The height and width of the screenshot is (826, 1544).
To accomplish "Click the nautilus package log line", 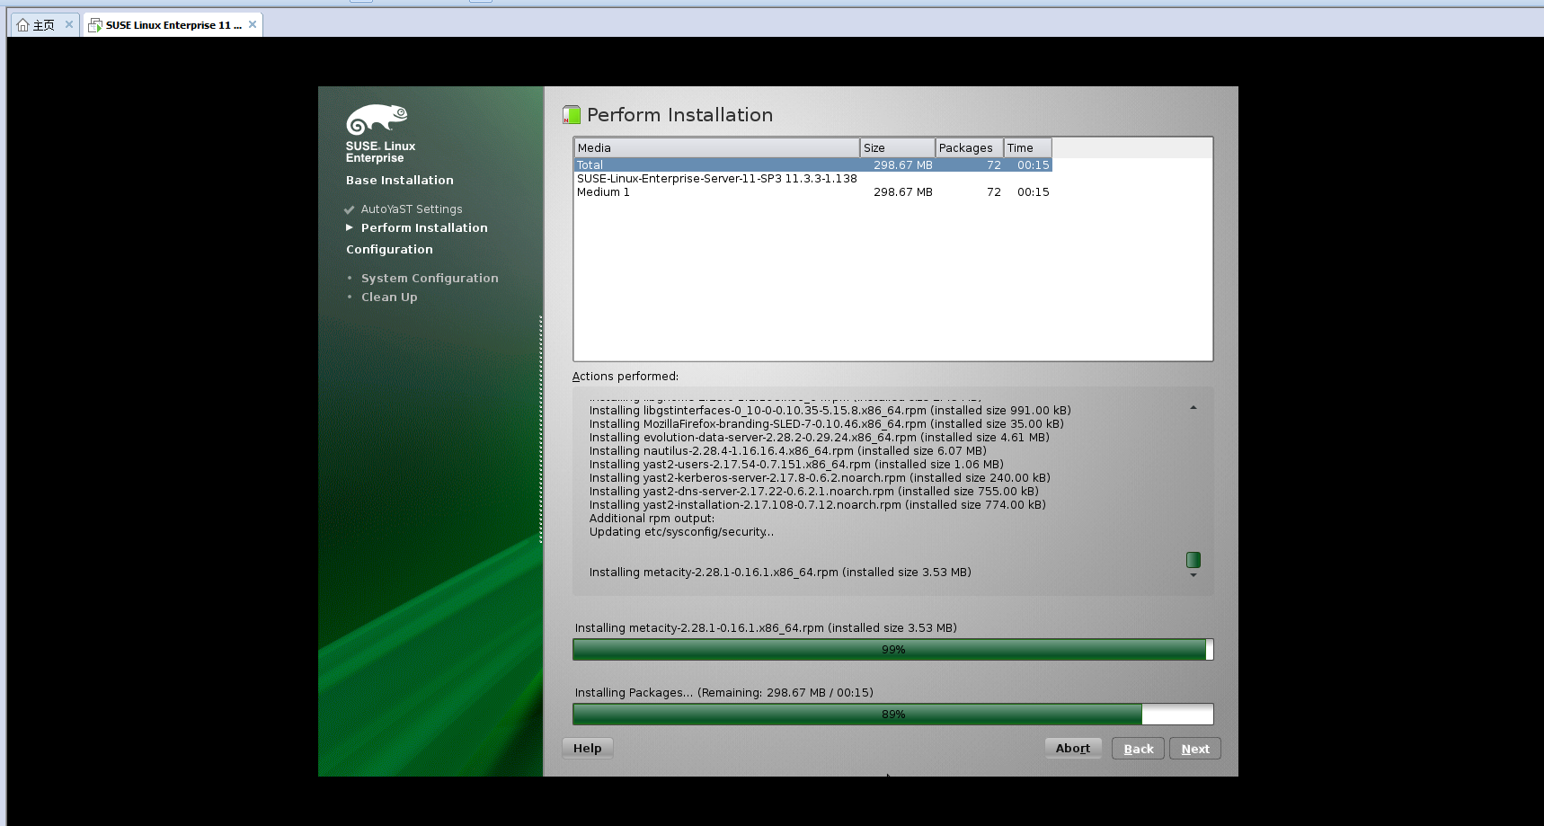I will pos(787,451).
